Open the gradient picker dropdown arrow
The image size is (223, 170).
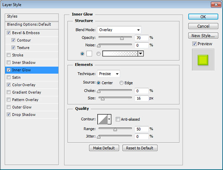140,54
